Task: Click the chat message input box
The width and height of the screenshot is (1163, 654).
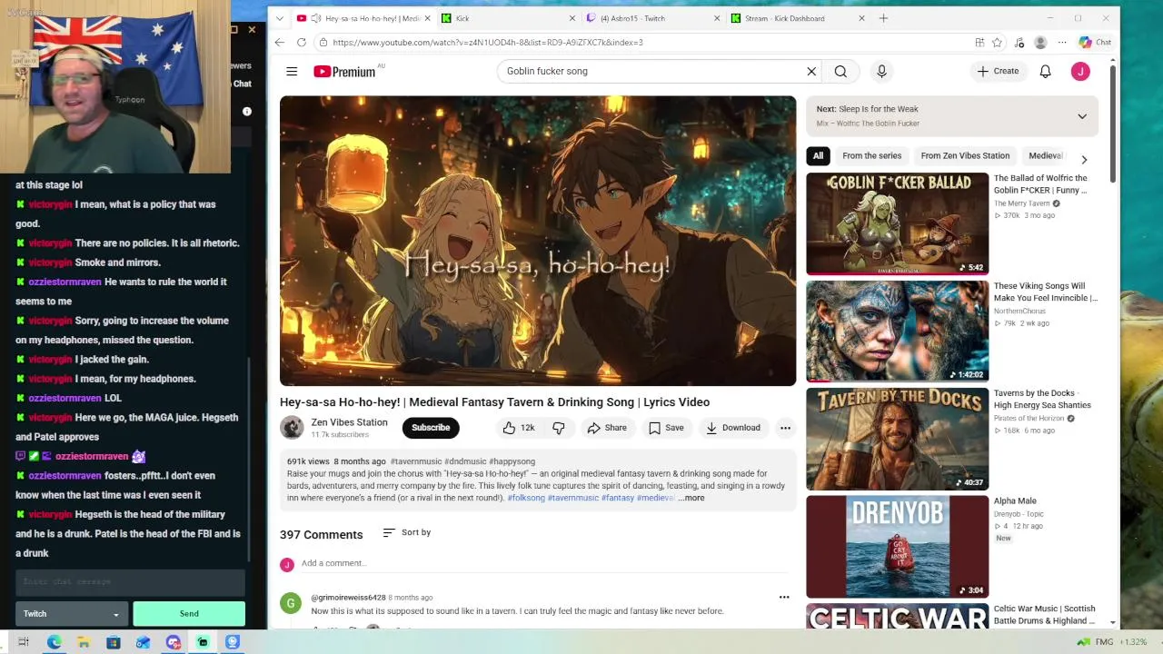Action: point(130,581)
